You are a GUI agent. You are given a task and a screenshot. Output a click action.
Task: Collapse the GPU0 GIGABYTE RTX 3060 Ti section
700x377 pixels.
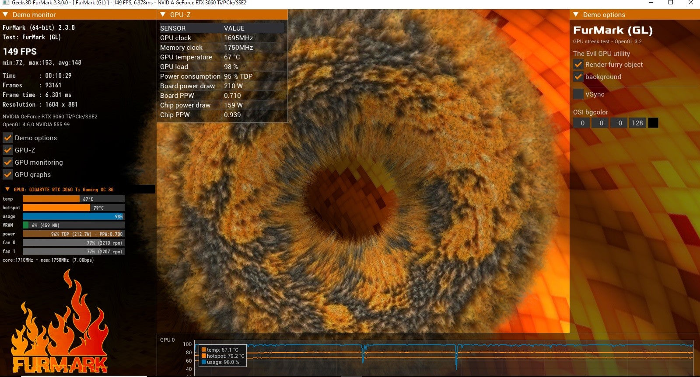[7, 190]
